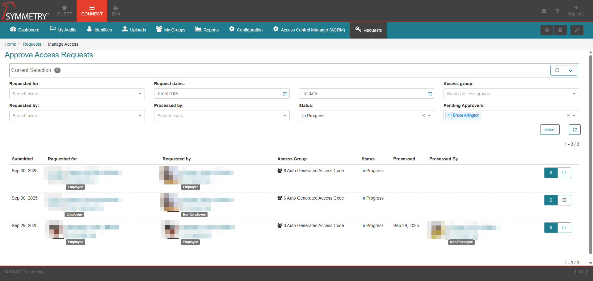Remove Bruce Arlington from Pending Approvers
Image resolution: width=593 pixels, height=281 pixels.
pos(448,115)
